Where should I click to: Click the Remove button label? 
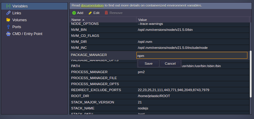tap(116, 13)
